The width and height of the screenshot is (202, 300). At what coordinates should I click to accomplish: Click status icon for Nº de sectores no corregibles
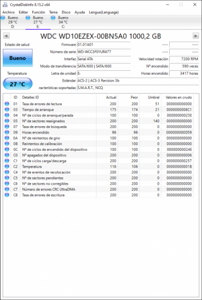(x=7, y=183)
